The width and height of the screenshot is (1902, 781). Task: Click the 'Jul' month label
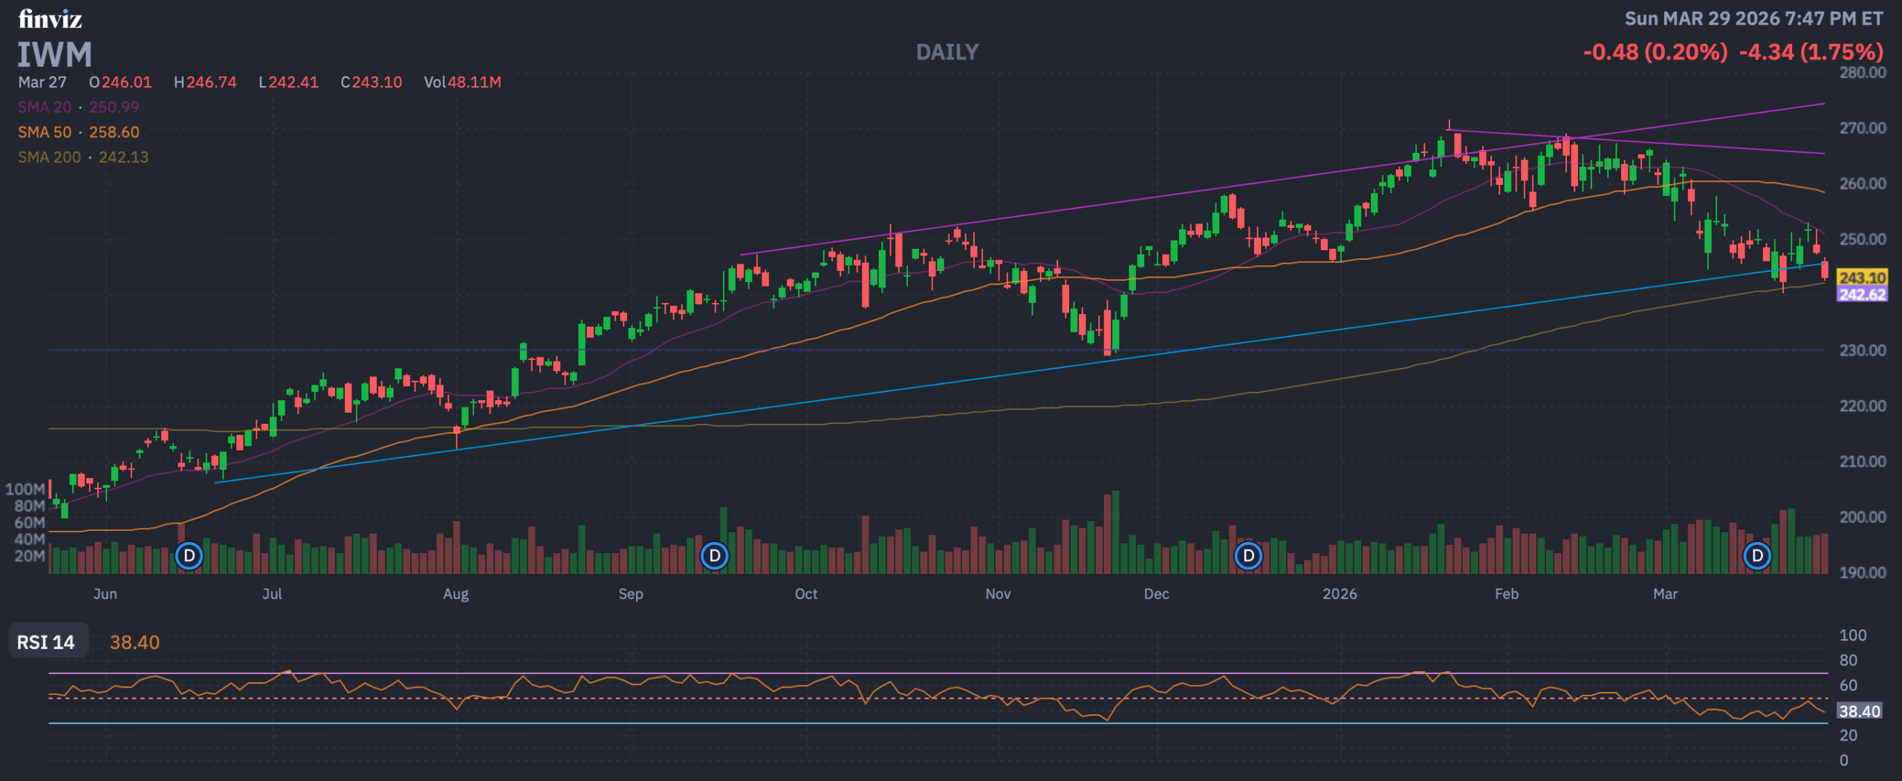pyautogui.click(x=272, y=594)
